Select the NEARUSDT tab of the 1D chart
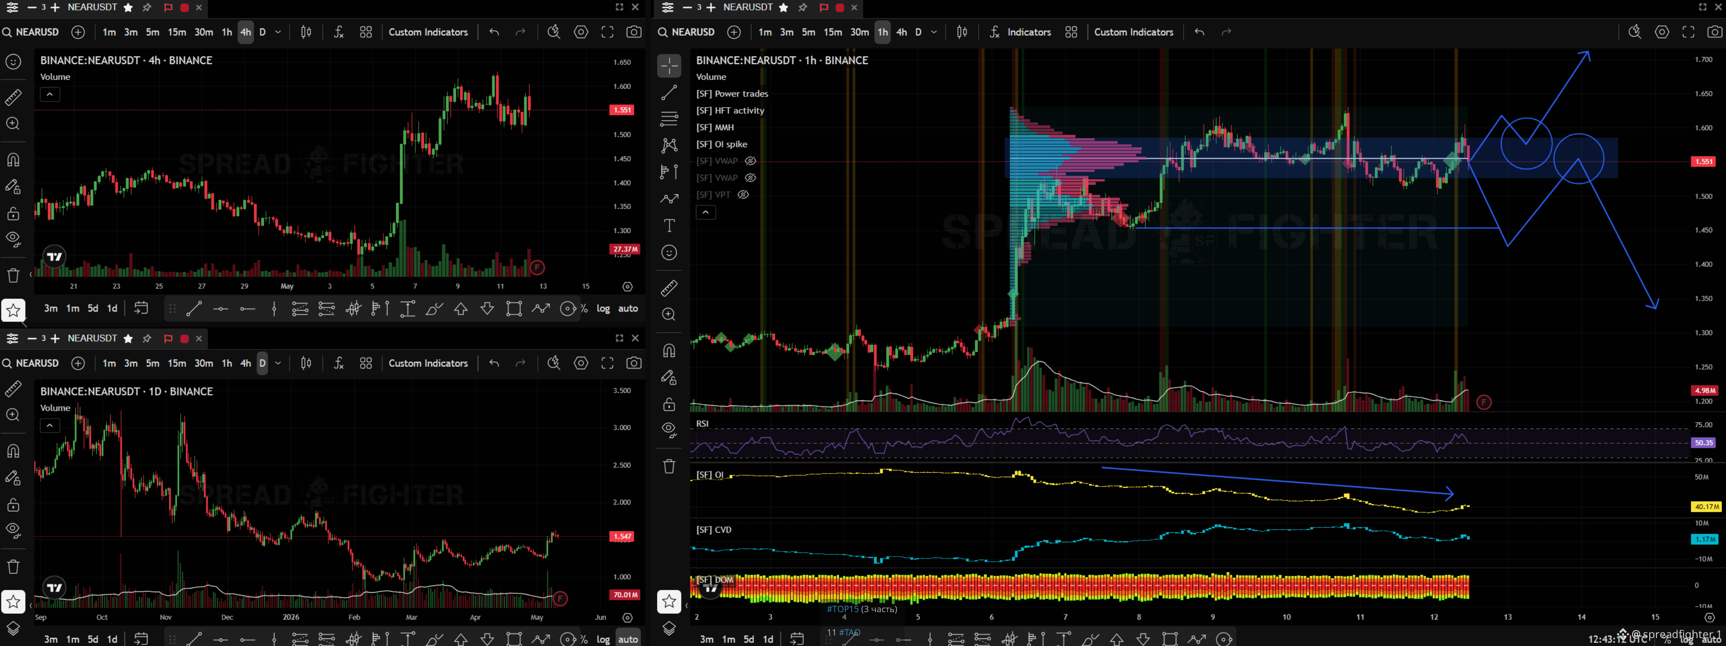The image size is (1726, 646). click(x=93, y=339)
